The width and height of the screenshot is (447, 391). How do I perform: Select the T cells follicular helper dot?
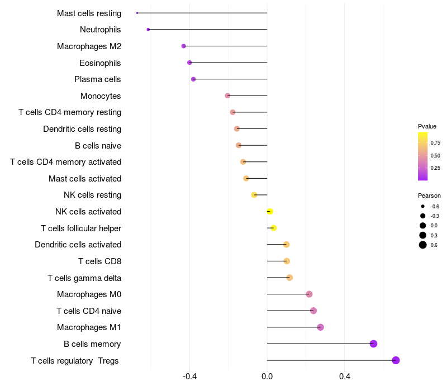pos(273,228)
